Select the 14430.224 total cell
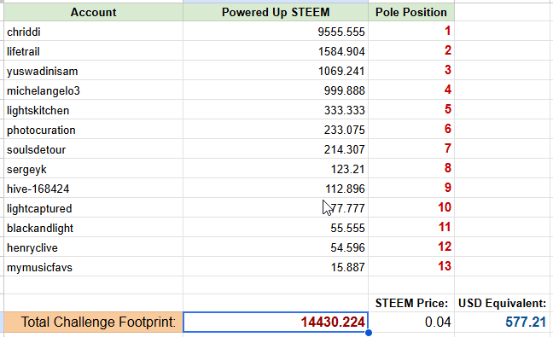Screen dimensions: 553x337 tap(276, 322)
